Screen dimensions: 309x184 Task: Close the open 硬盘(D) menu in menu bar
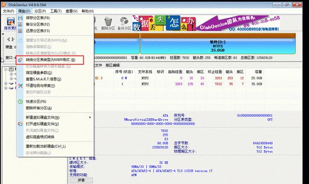pyautogui.click(x=24, y=11)
